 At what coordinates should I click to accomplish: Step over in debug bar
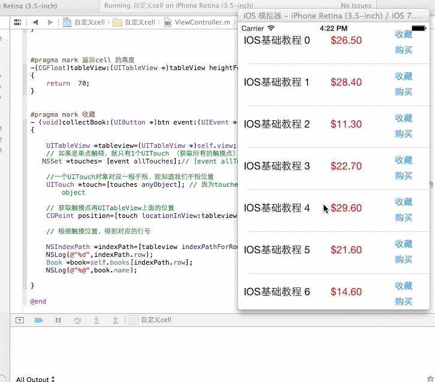(77, 320)
